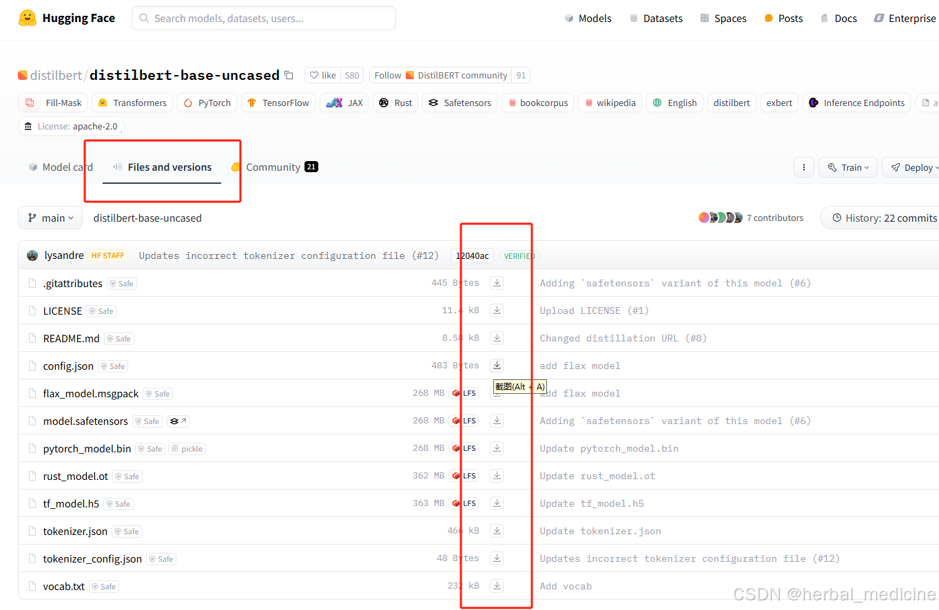The image size is (939, 610).
Task: Download the vocab.txt file
Action: point(497,586)
